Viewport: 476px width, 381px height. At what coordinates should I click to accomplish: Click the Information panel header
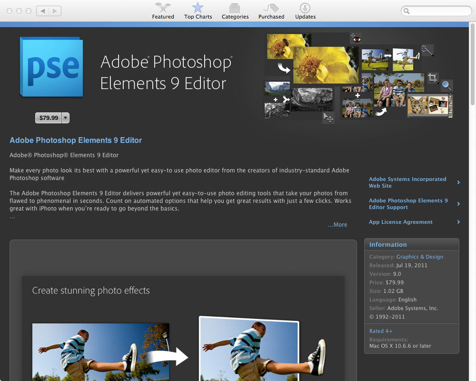click(411, 244)
